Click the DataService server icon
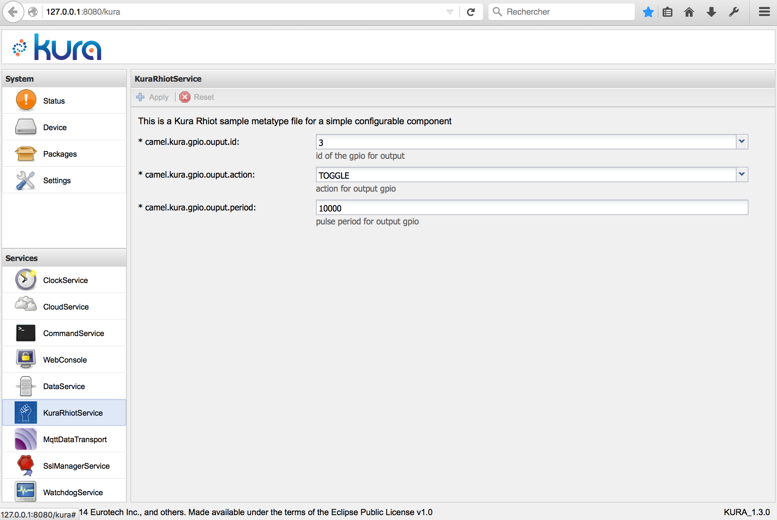 [x=26, y=386]
